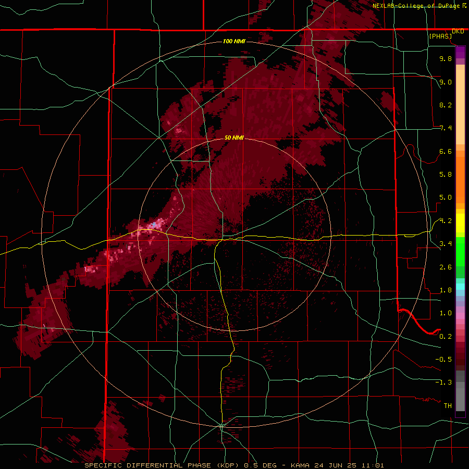
Task: Select the 5.0 legend value
Action: point(446,198)
